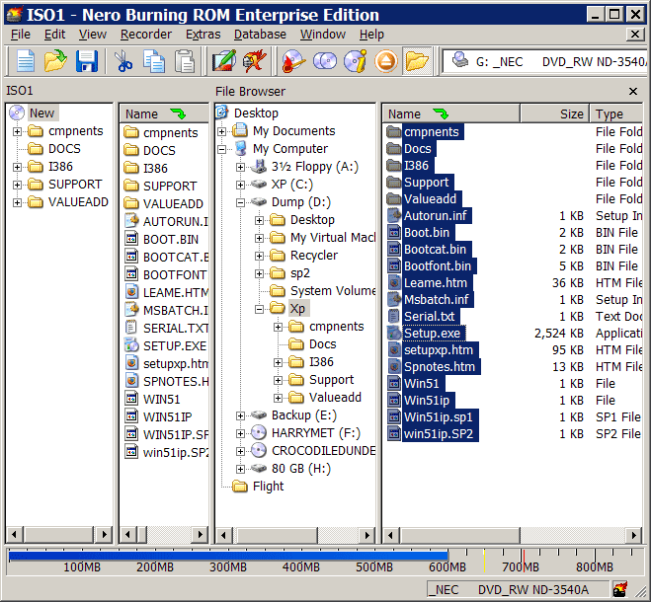Click the blue disc capacity bar

coord(228,556)
